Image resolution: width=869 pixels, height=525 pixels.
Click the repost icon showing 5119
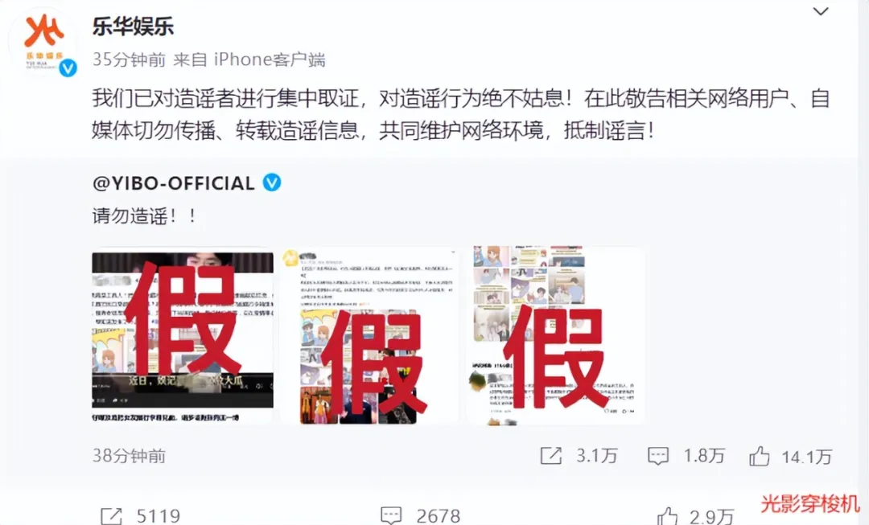click(x=111, y=515)
